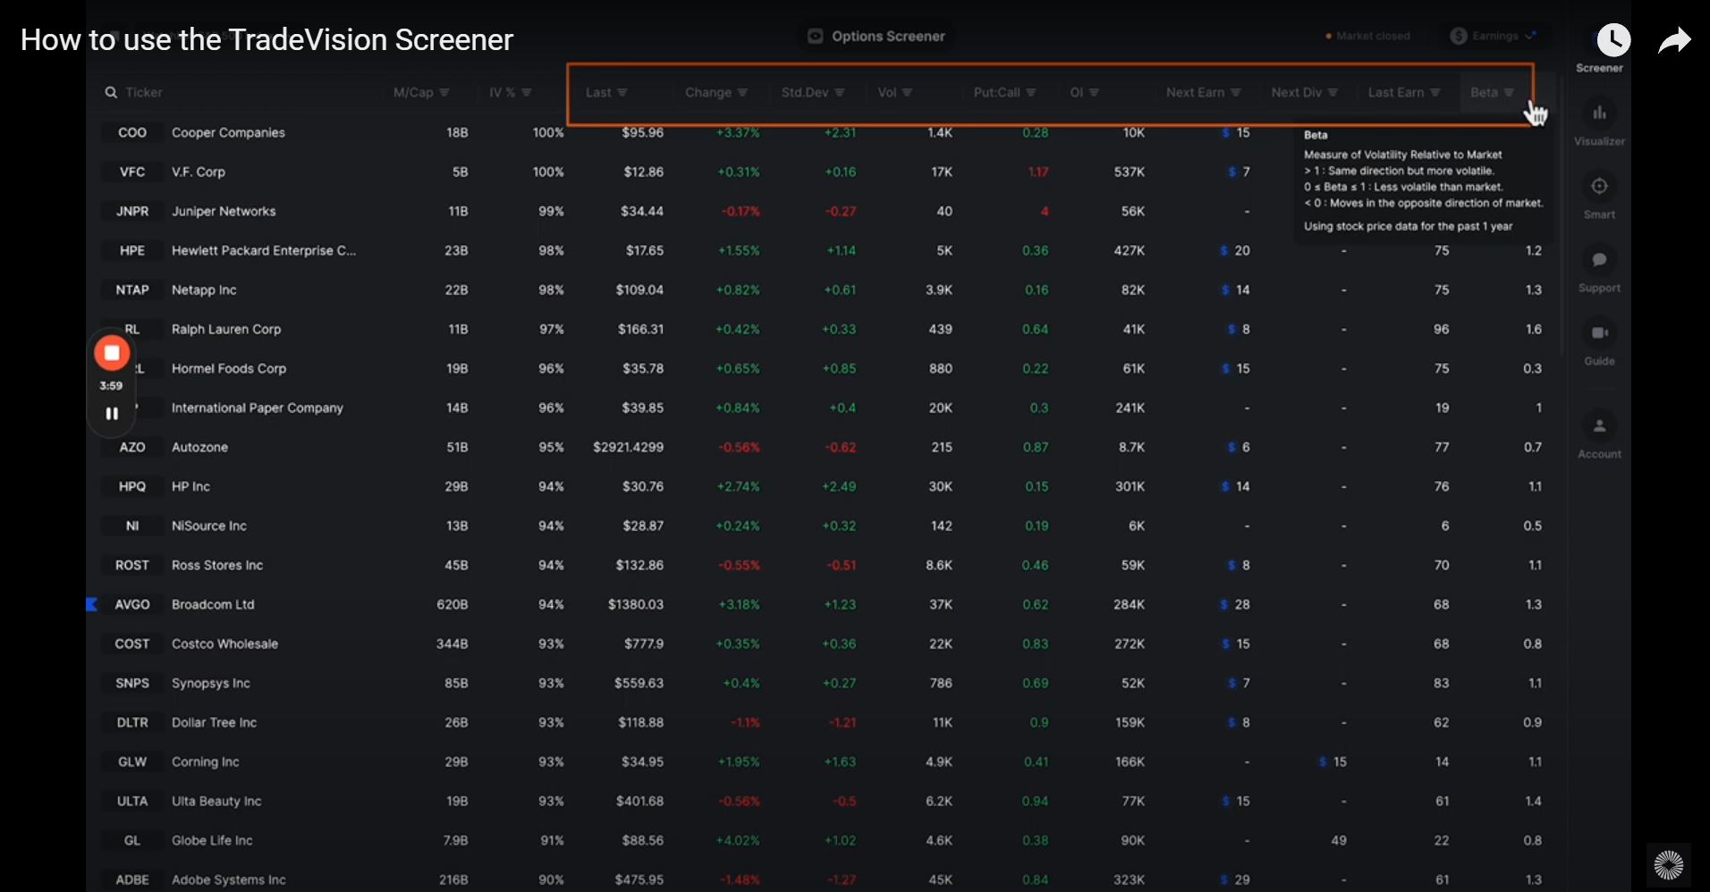Click the Market closed status indicator

[1367, 36]
